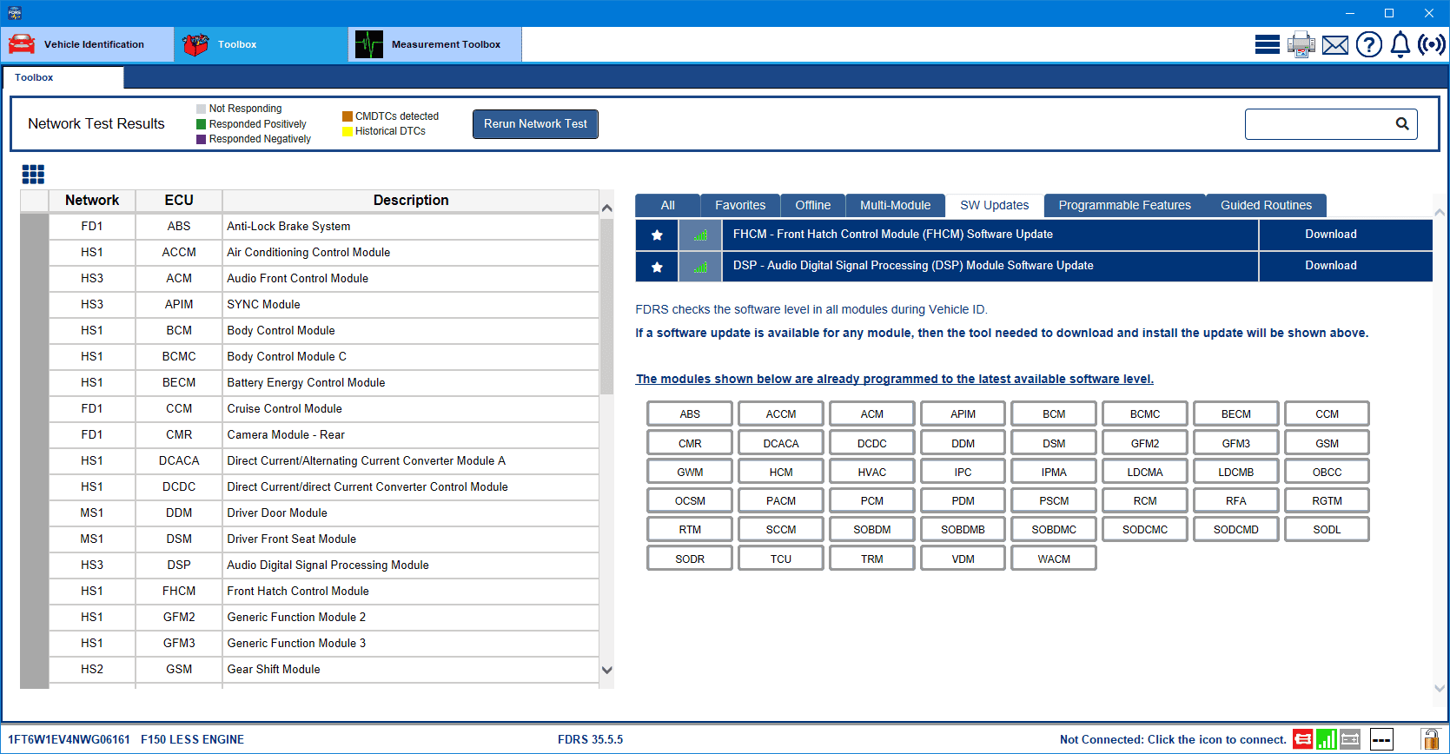This screenshot has height=754, width=1450.
Task: Click the network test search field
Action: [x=1319, y=124]
